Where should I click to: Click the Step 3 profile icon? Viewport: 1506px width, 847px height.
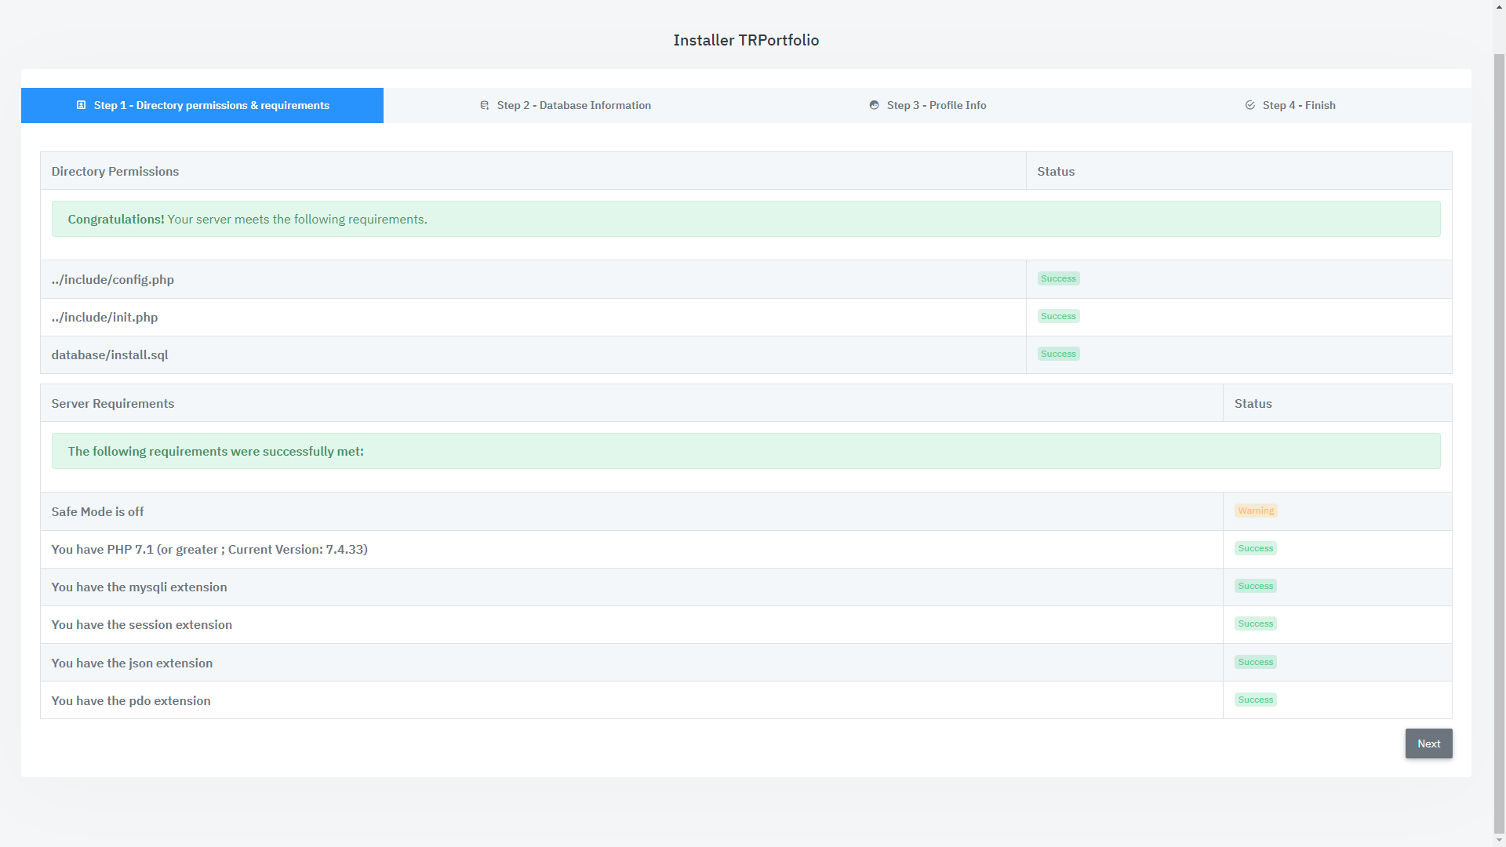pos(874,105)
